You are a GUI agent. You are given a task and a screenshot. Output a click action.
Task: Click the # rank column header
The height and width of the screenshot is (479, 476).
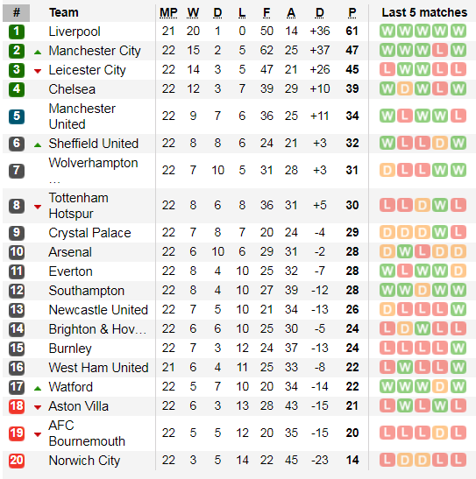tap(17, 13)
